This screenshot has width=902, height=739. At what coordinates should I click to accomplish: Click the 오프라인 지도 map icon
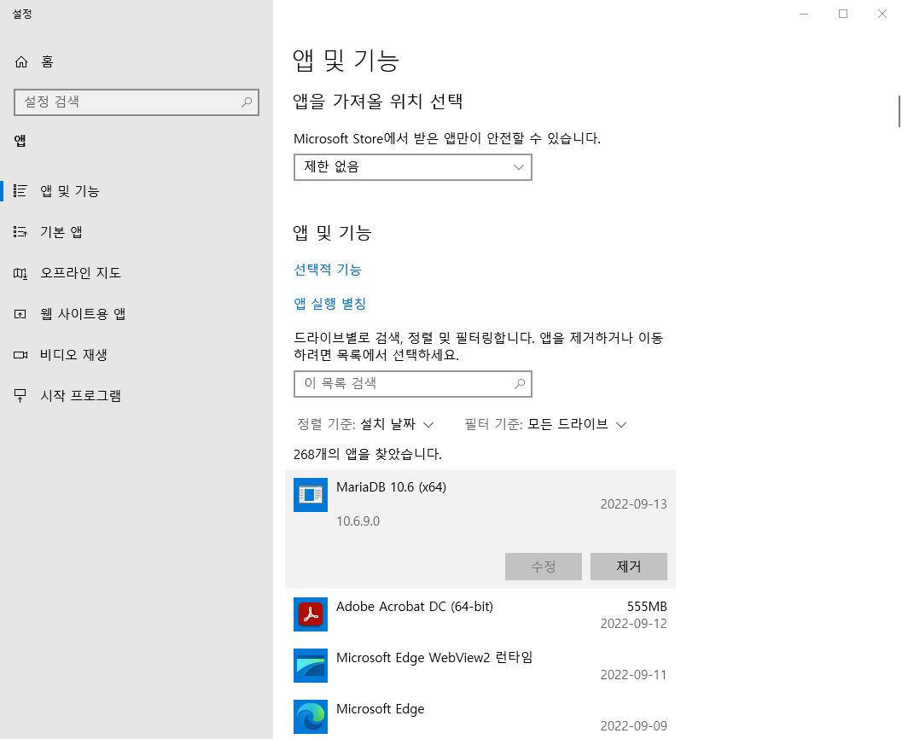coord(20,273)
